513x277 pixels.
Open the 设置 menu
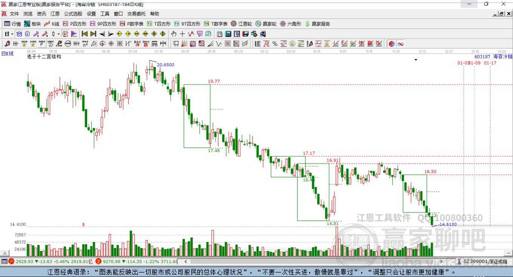[91, 13]
